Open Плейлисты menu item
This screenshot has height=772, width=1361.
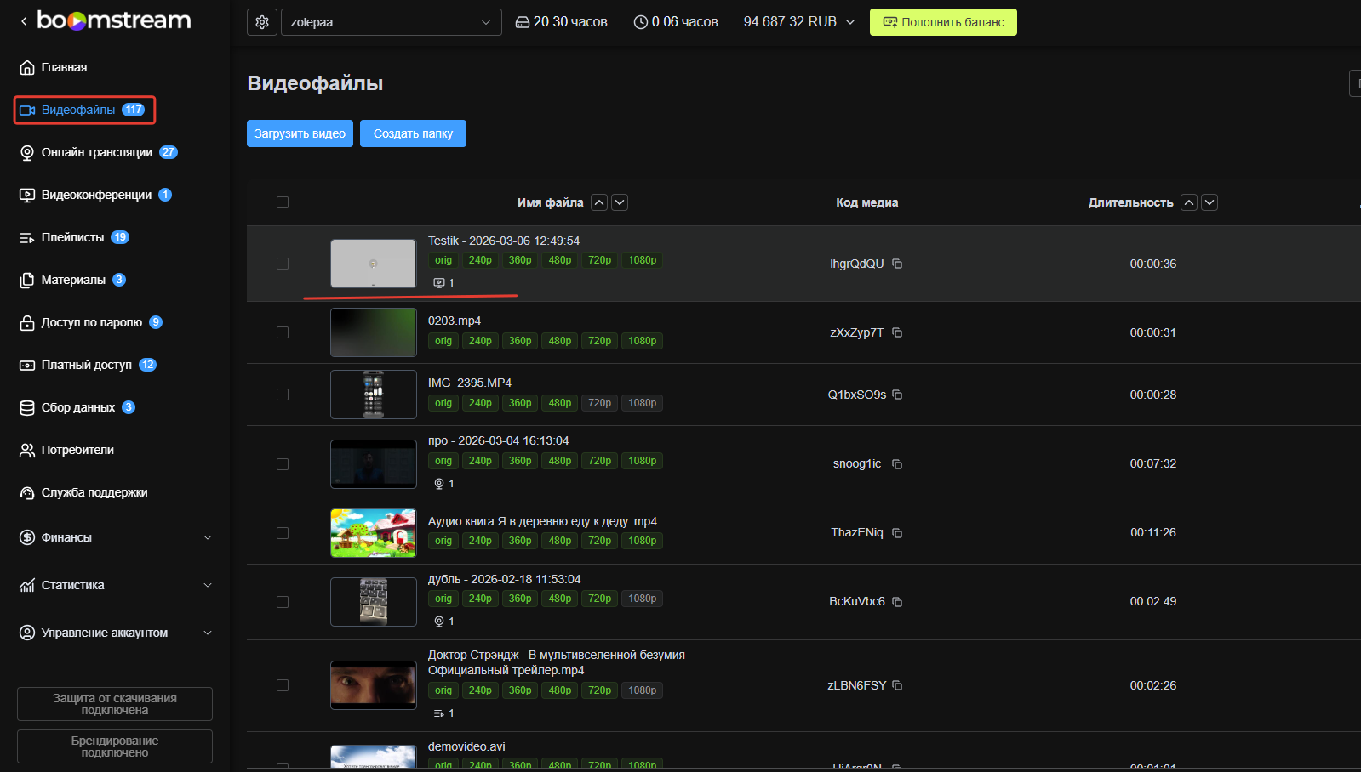pyautogui.click(x=74, y=237)
